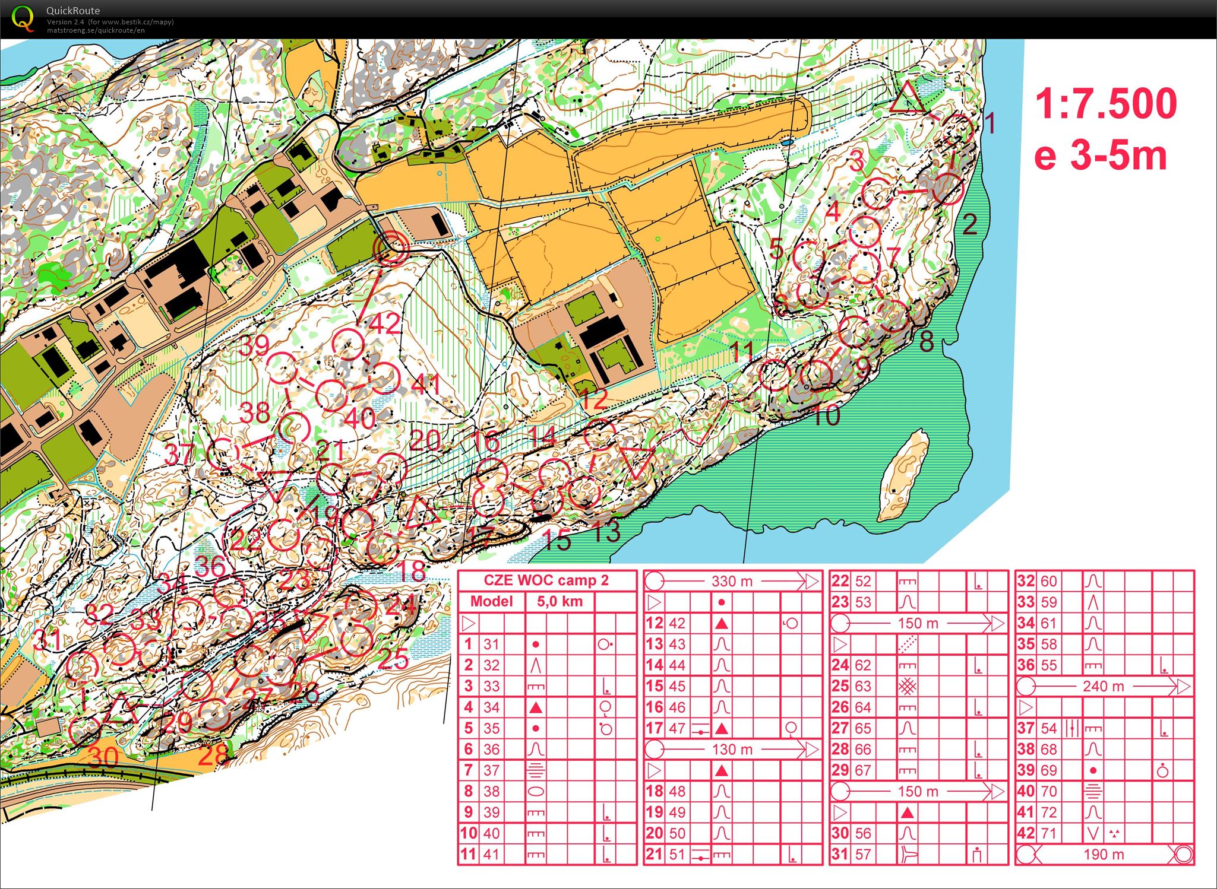Click control code 54 in table row 37
This screenshot has height=889, width=1217.
click(1049, 728)
